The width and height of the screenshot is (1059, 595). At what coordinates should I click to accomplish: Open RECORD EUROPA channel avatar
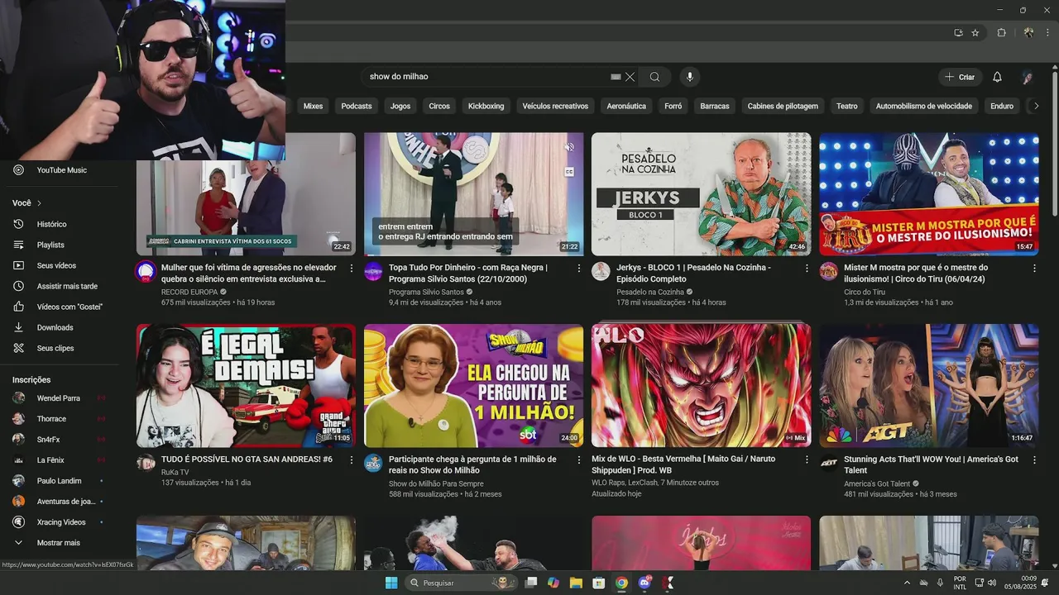[146, 271]
